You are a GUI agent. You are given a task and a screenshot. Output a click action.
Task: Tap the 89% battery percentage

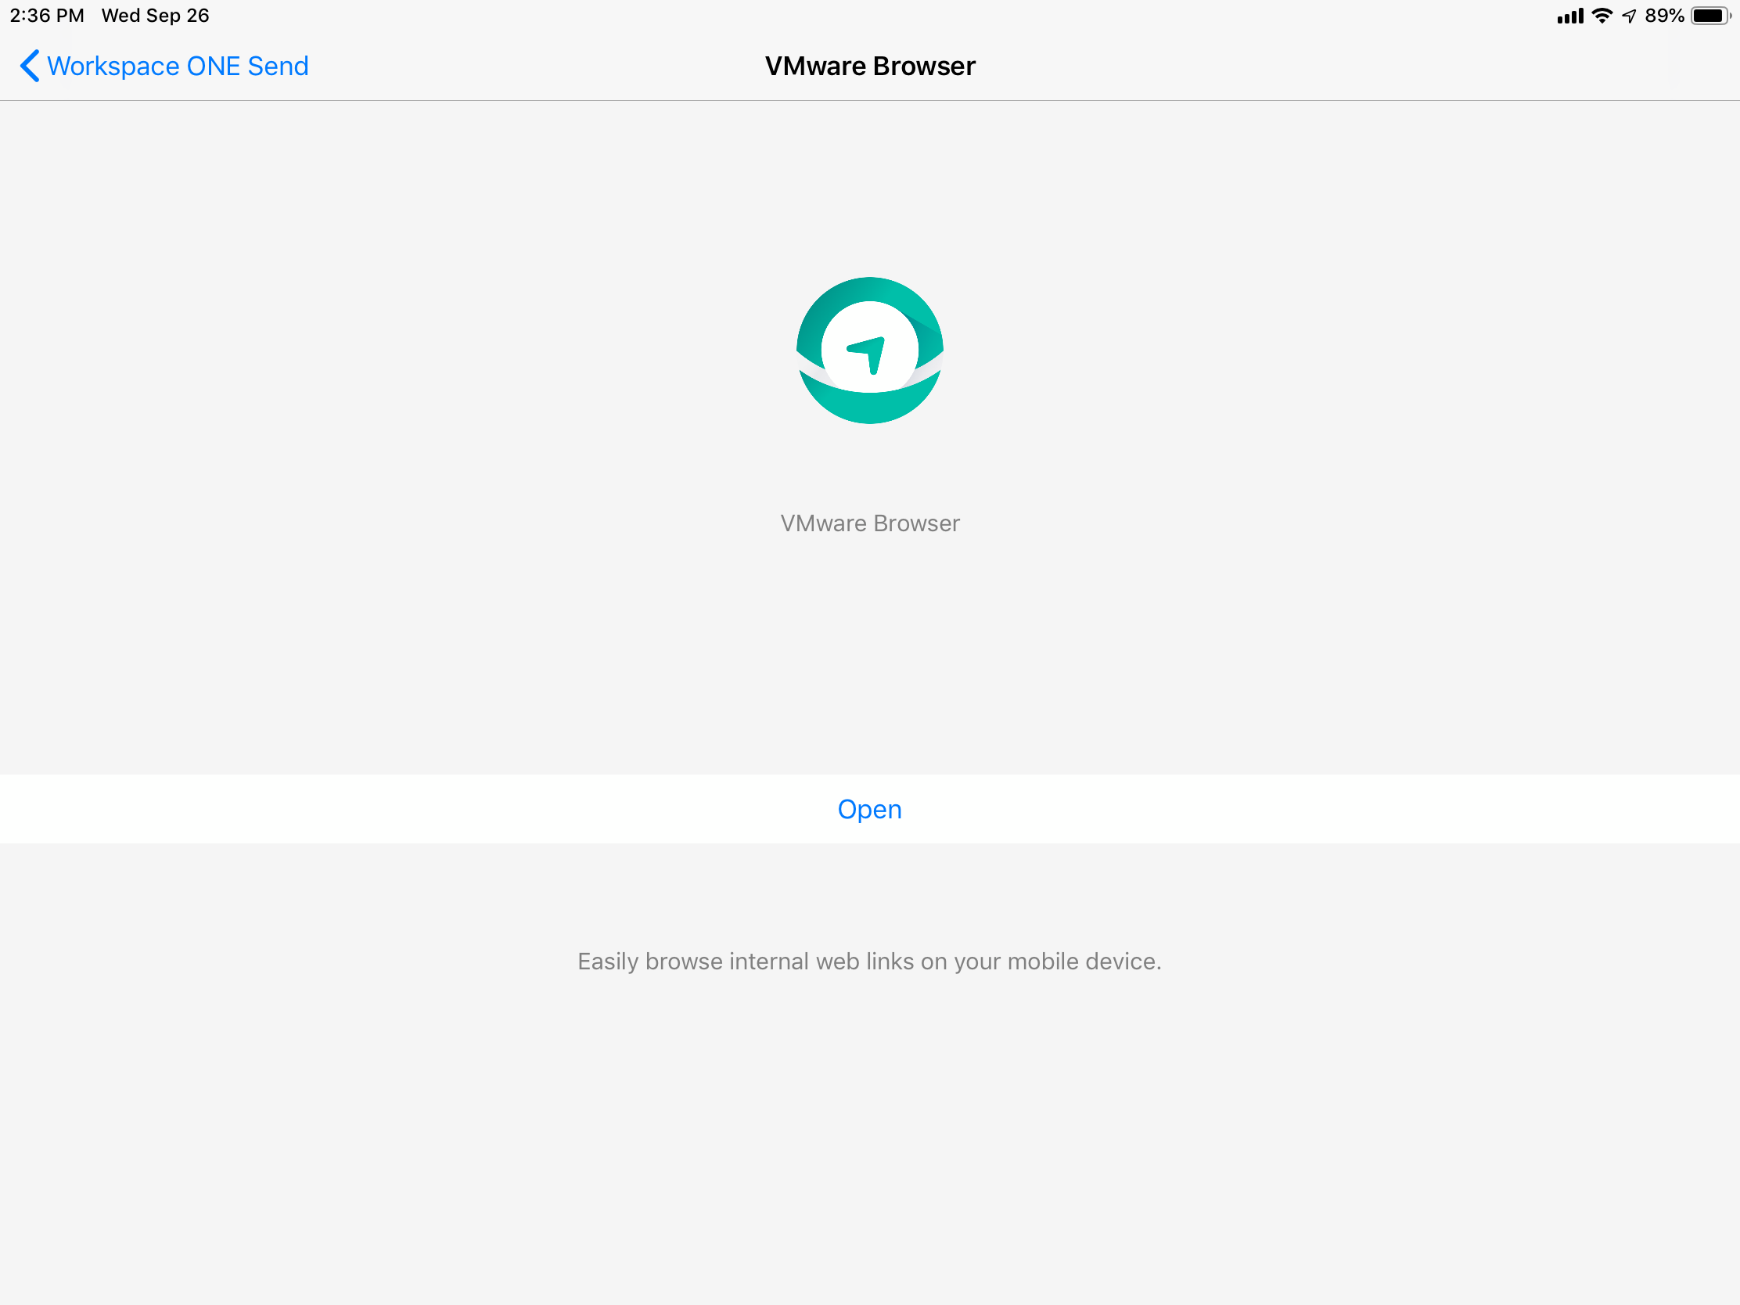pos(1664,16)
